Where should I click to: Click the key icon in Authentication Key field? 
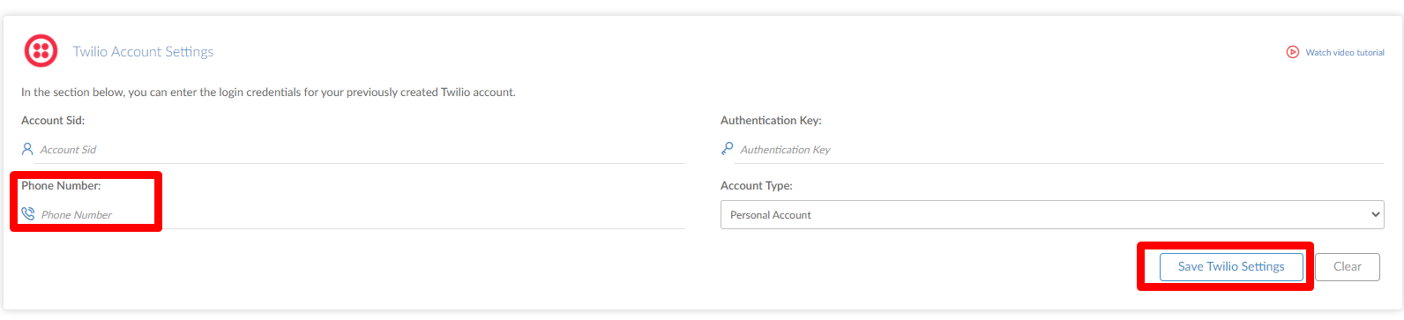point(727,149)
